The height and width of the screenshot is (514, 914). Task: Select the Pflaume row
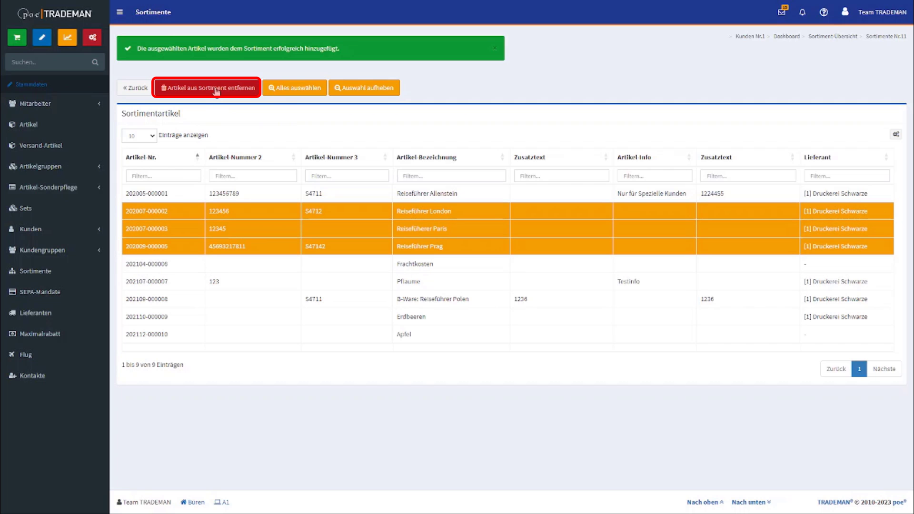click(x=507, y=282)
